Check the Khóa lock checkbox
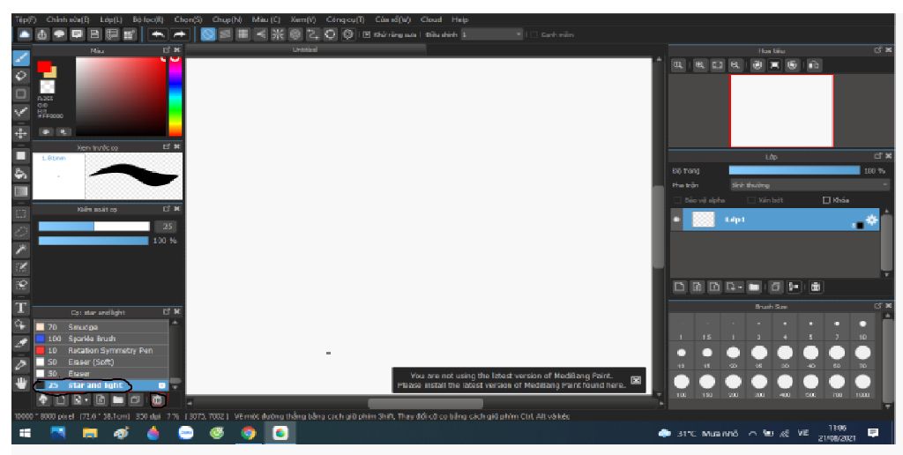The image size is (903, 455). (826, 200)
